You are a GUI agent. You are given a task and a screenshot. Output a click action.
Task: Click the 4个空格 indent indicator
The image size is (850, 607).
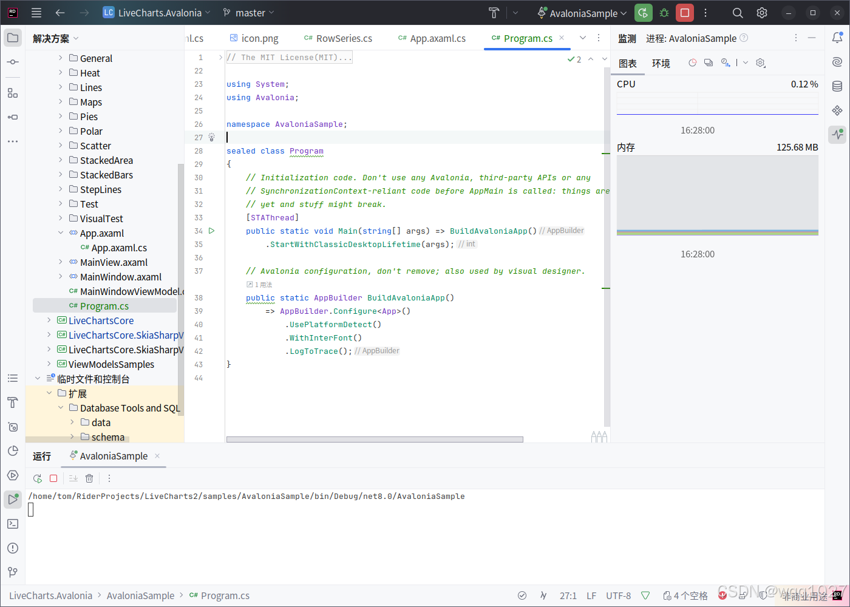tap(685, 595)
